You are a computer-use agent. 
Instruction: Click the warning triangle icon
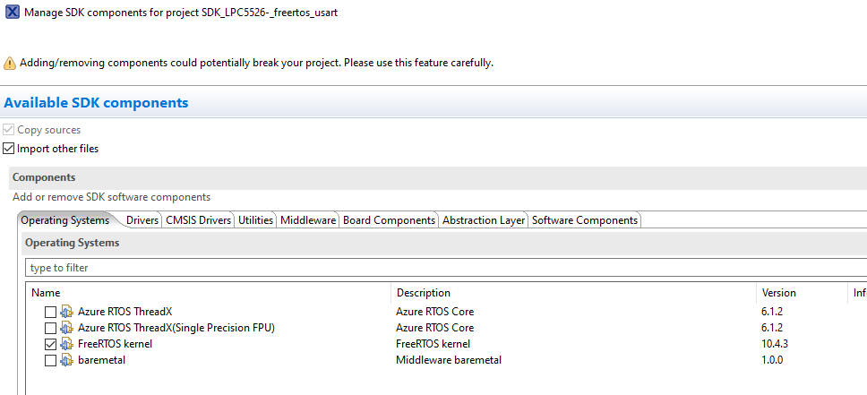[x=10, y=63]
